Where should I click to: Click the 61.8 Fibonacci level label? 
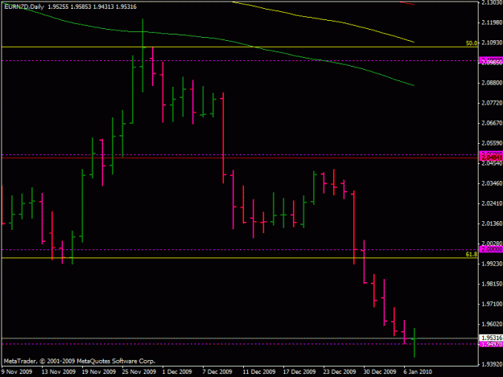(472, 254)
